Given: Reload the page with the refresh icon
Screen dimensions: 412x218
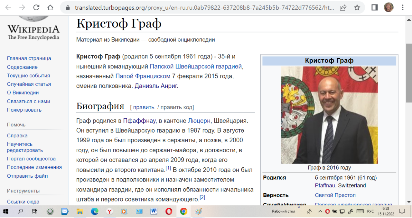Looking at the screenshot, I should click(x=36, y=7).
